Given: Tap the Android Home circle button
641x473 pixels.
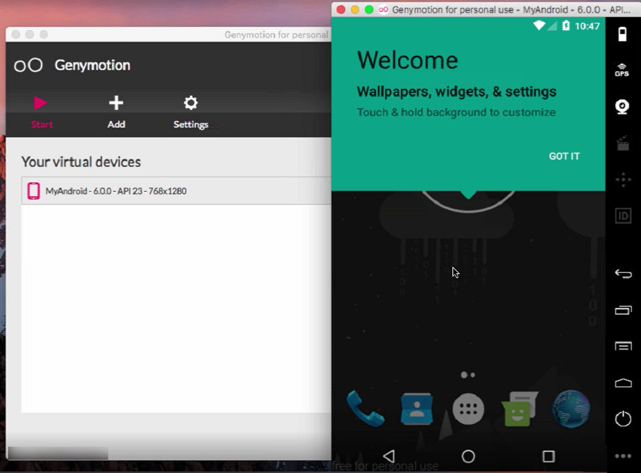Looking at the screenshot, I should (x=468, y=456).
